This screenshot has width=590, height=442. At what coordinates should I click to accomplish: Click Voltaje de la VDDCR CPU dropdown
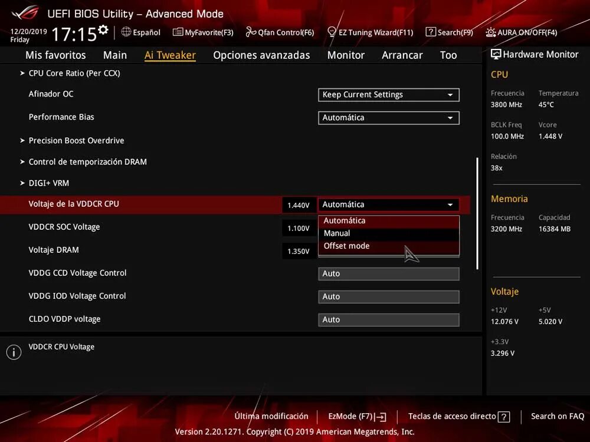pos(389,205)
